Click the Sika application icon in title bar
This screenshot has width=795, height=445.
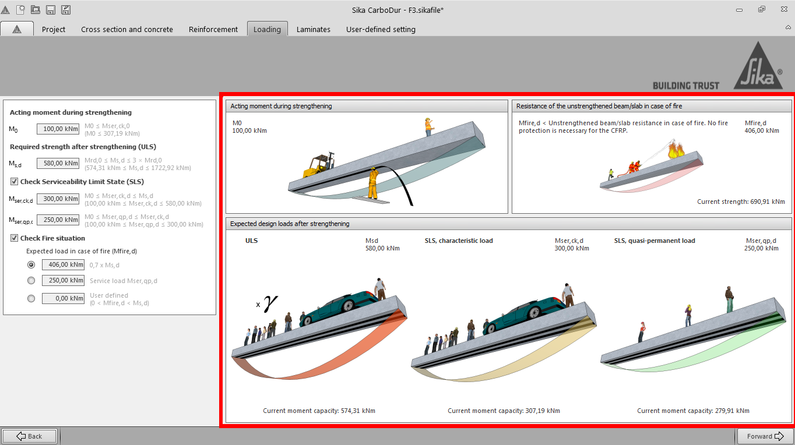[x=5, y=9]
